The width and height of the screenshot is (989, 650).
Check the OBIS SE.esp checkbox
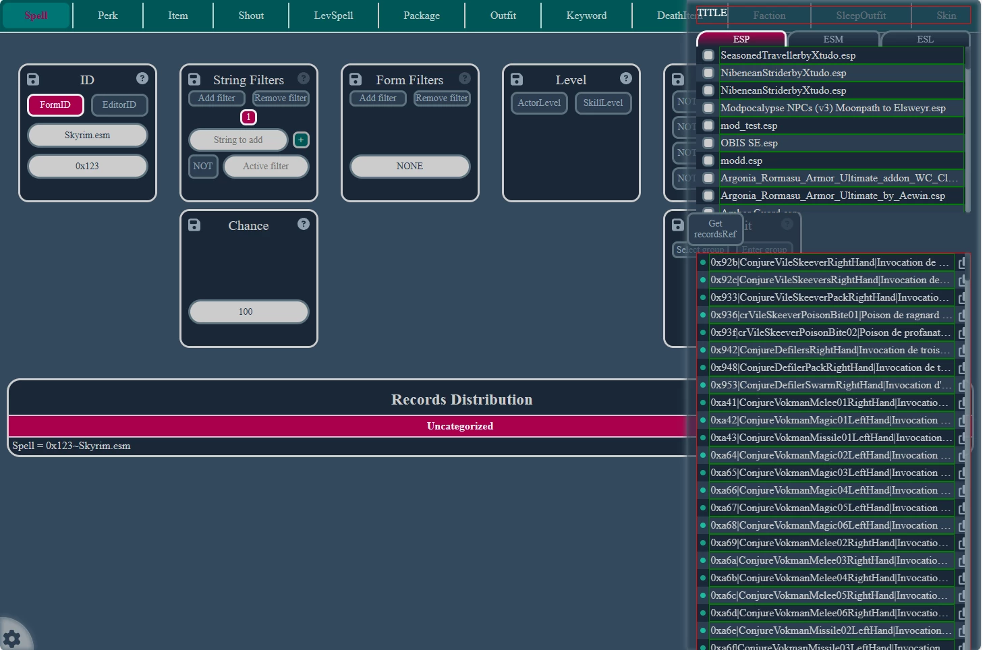tap(708, 143)
